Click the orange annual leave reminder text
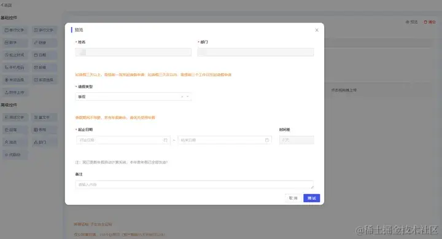The width and height of the screenshot is (442, 239). pos(115,118)
